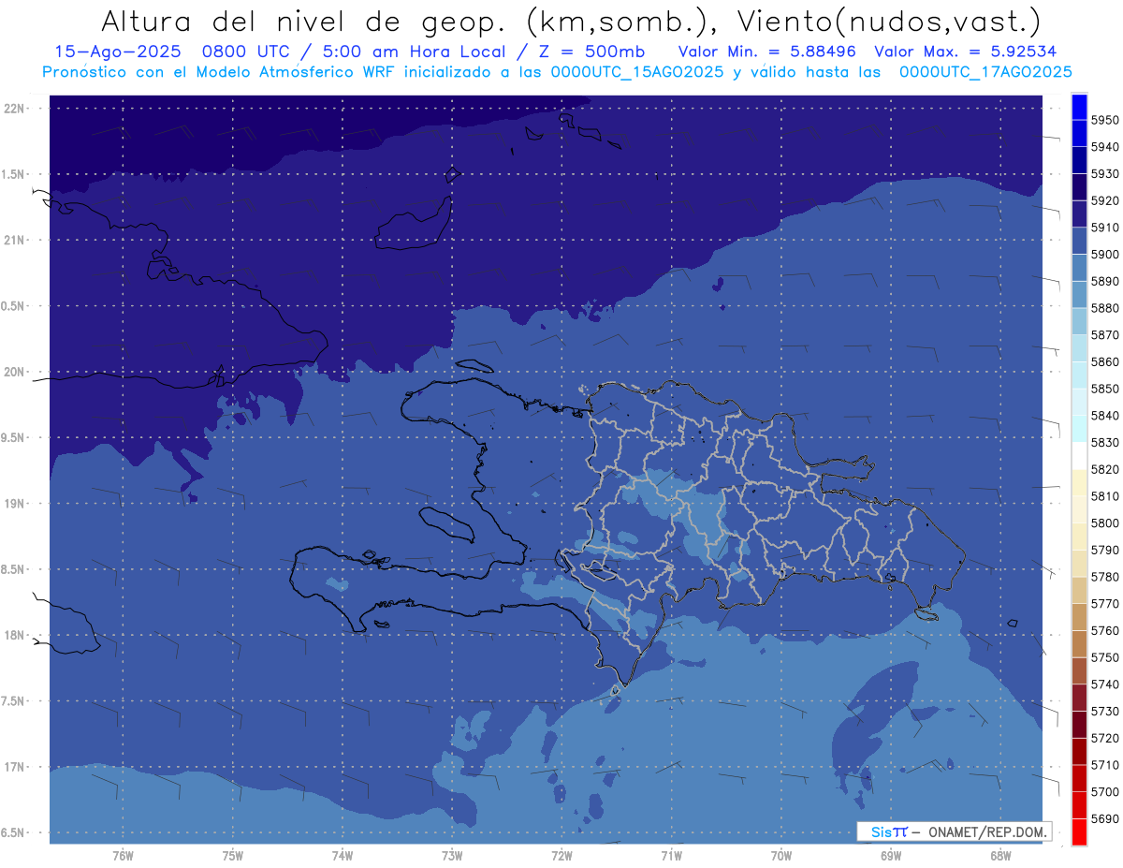
Task: Click the '76W' longitude label
Action: click(123, 856)
